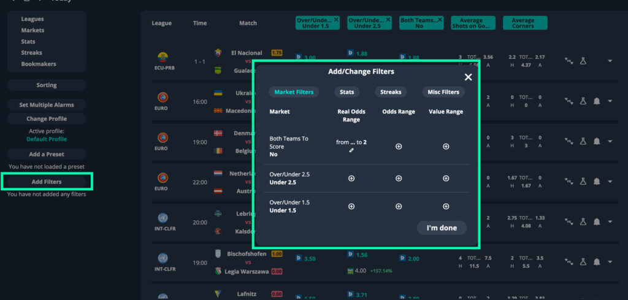Viewport: 628px width, 300px height.
Task: Expand the Netherlands match row
Action: point(610,182)
